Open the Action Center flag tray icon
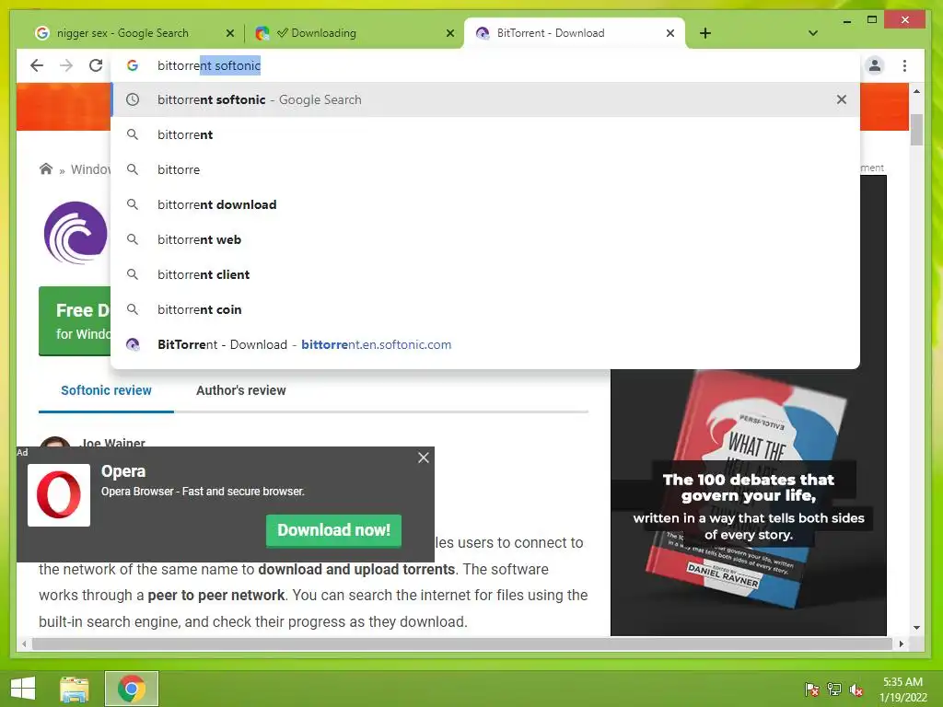943x707 pixels. pyautogui.click(x=812, y=690)
